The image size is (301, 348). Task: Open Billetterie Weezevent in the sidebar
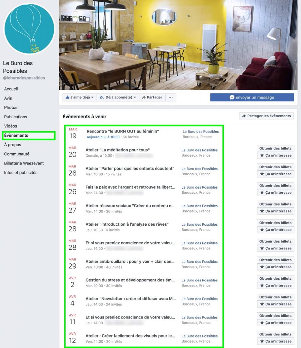tap(24, 163)
